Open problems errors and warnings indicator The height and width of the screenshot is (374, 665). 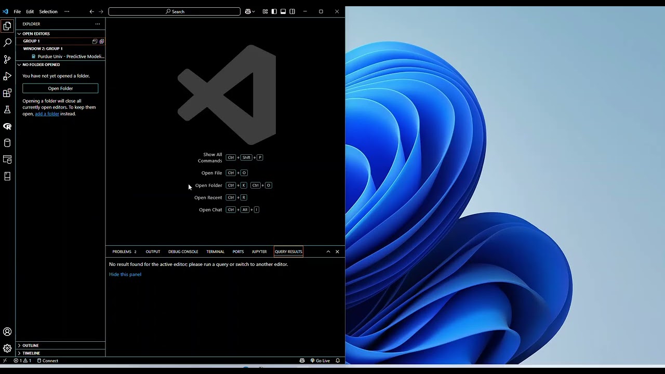pos(22,360)
